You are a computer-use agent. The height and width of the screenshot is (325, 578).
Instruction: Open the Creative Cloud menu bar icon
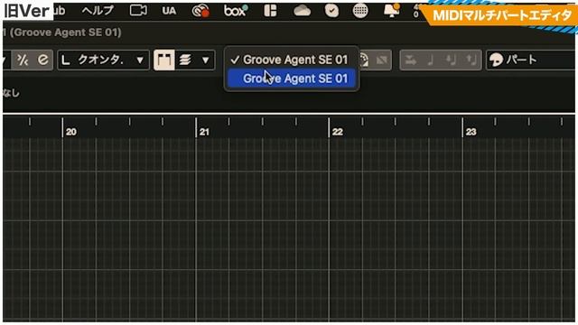[200, 11]
